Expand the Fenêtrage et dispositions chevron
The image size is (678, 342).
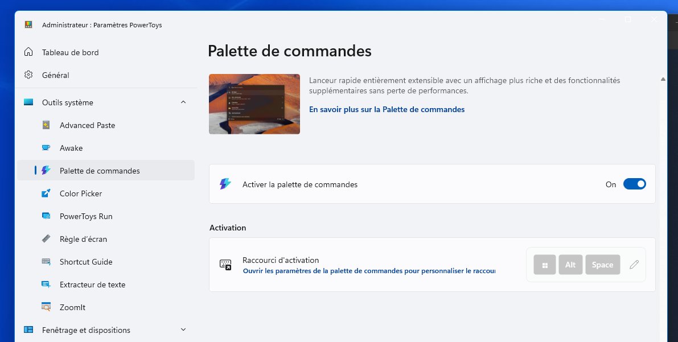[183, 330]
